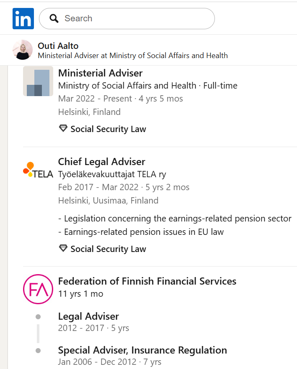Open Outi Aalto's profile photo
297x369 pixels.
coord(23,50)
